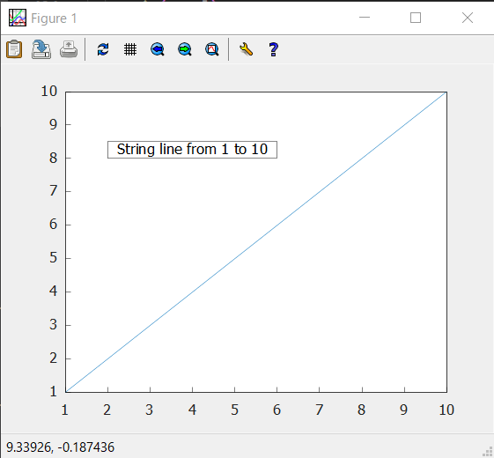
Task: Close the Figure 1 window
Action: pyautogui.click(x=468, y=18)
